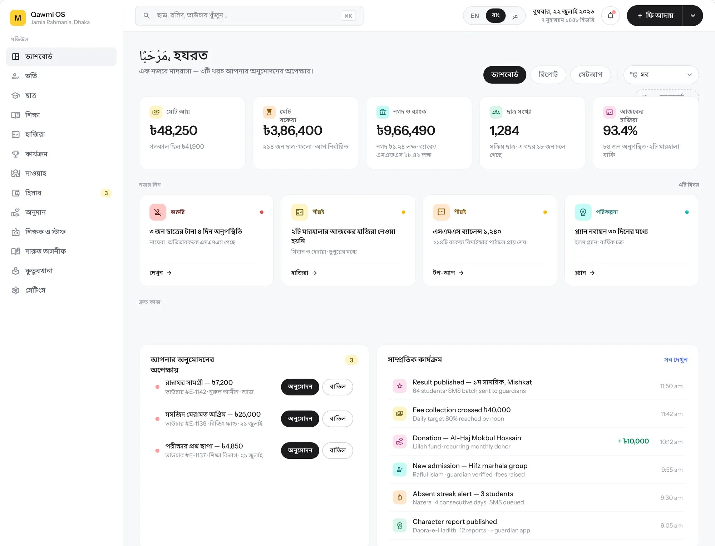Open দাওয়াহ module icon

(15, 173)
